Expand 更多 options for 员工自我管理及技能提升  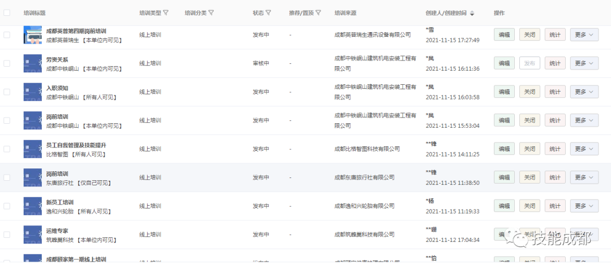tap(584, 149)
